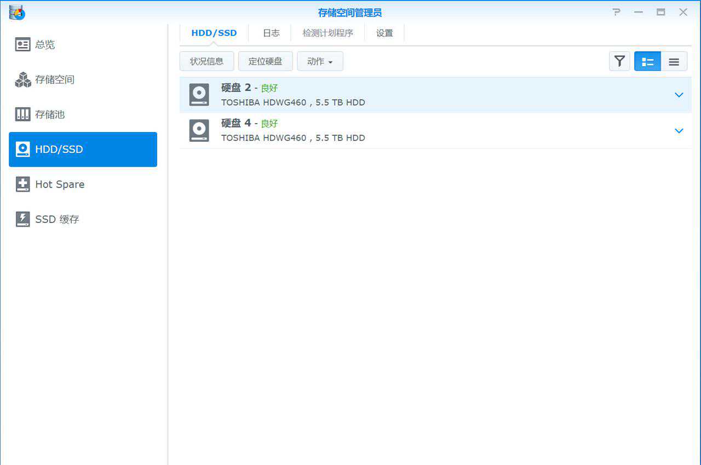Open the 检测计划程序 tab

(x=327, y=33)
